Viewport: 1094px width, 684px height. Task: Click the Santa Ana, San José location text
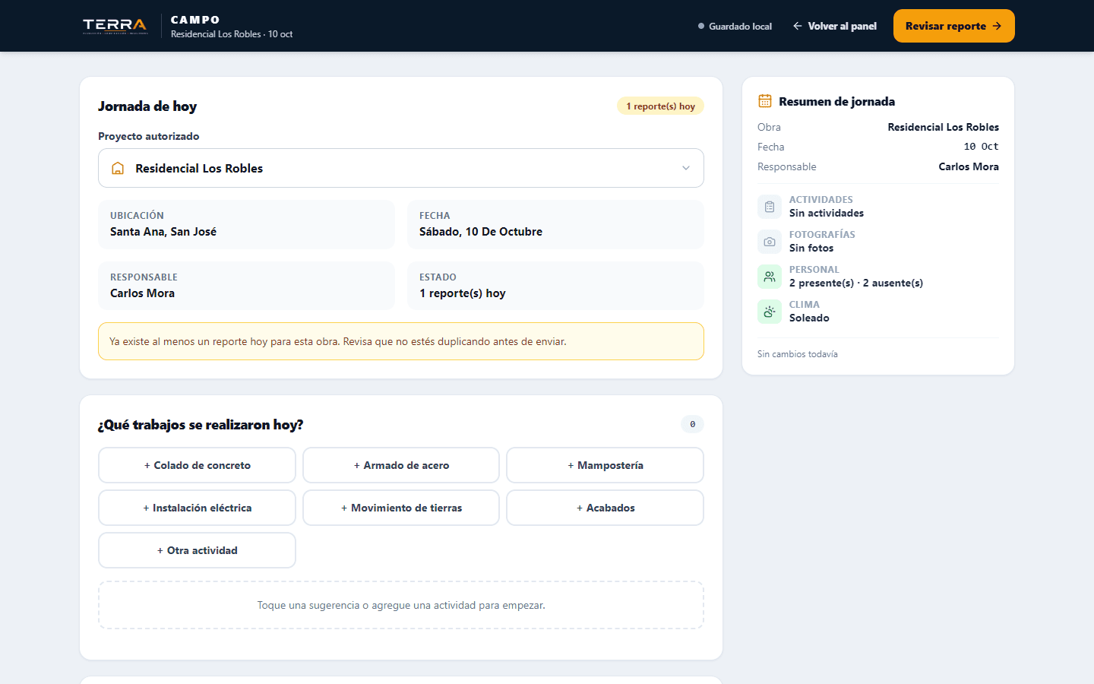pos(163,232)
